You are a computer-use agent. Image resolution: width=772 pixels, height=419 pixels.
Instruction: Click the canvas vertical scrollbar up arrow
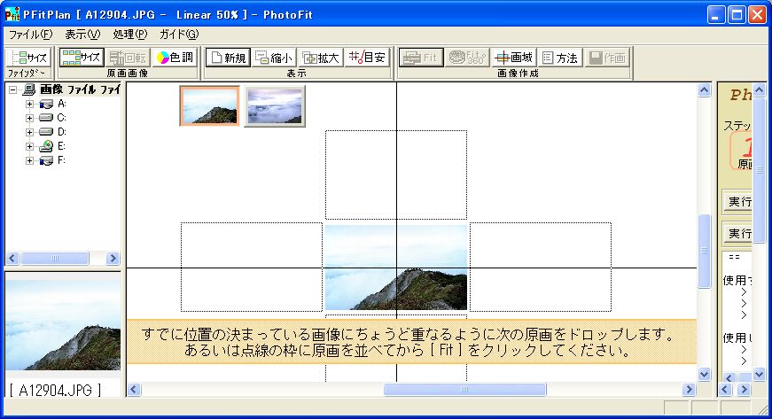coord(705,90)
